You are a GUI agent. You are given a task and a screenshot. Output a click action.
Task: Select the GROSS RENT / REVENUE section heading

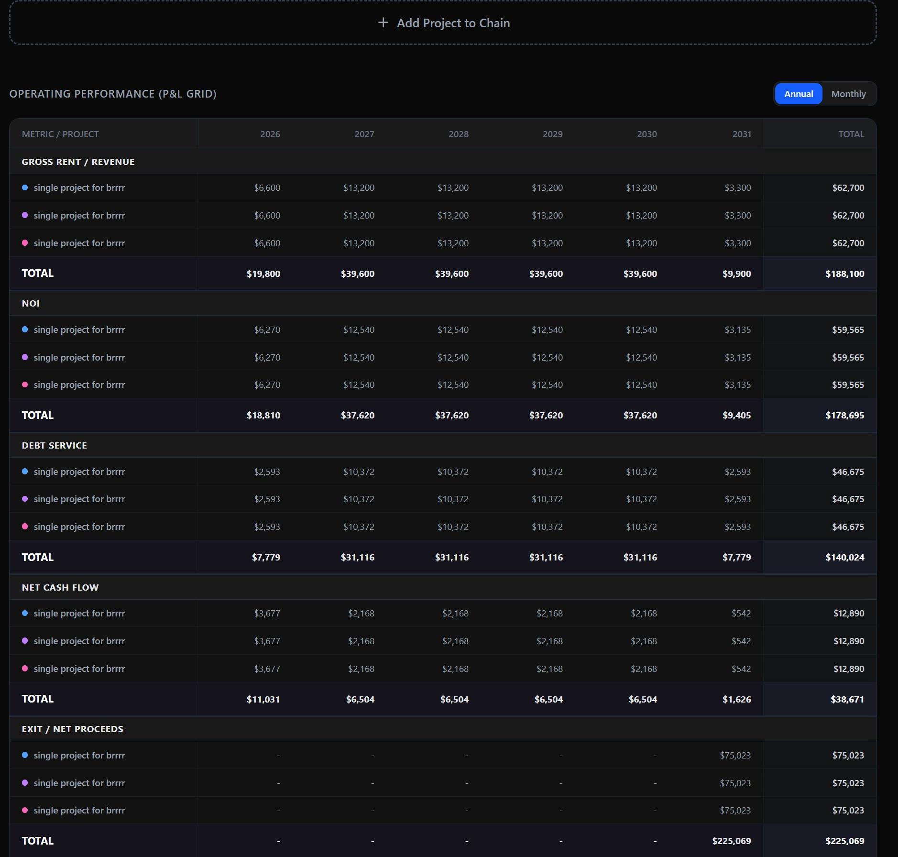pyautogui.click(x=78, y=162)
